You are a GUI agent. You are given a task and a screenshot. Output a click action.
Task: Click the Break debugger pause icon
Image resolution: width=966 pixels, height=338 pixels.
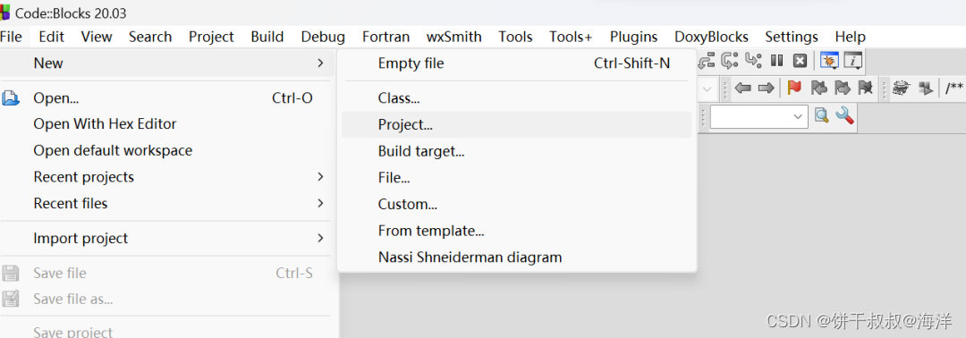pos(777,60)
